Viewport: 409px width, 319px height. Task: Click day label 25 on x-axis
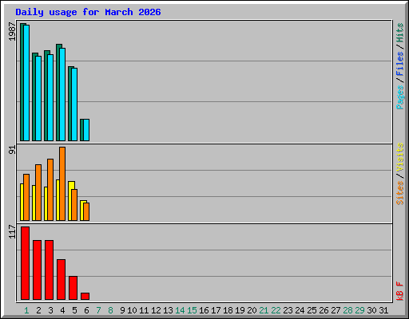[312, 310]
